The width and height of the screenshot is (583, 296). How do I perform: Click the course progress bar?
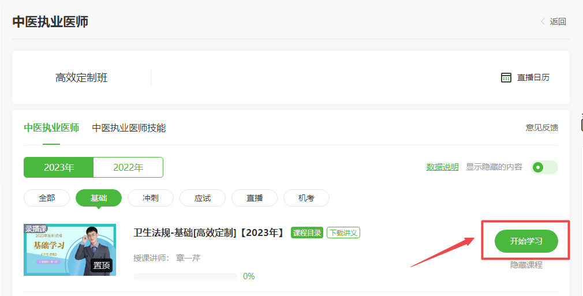[x=185, y=276]
